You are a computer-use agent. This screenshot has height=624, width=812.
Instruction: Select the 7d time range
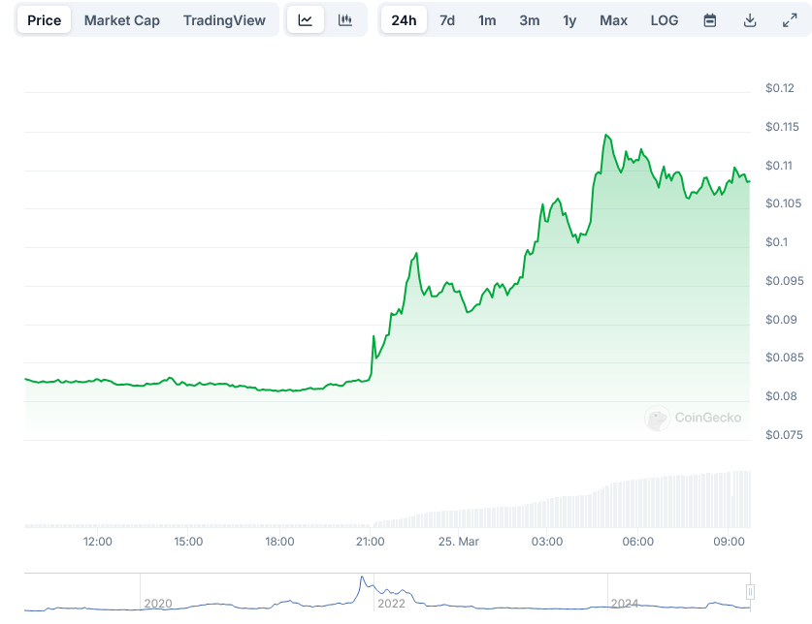point(447,20)
